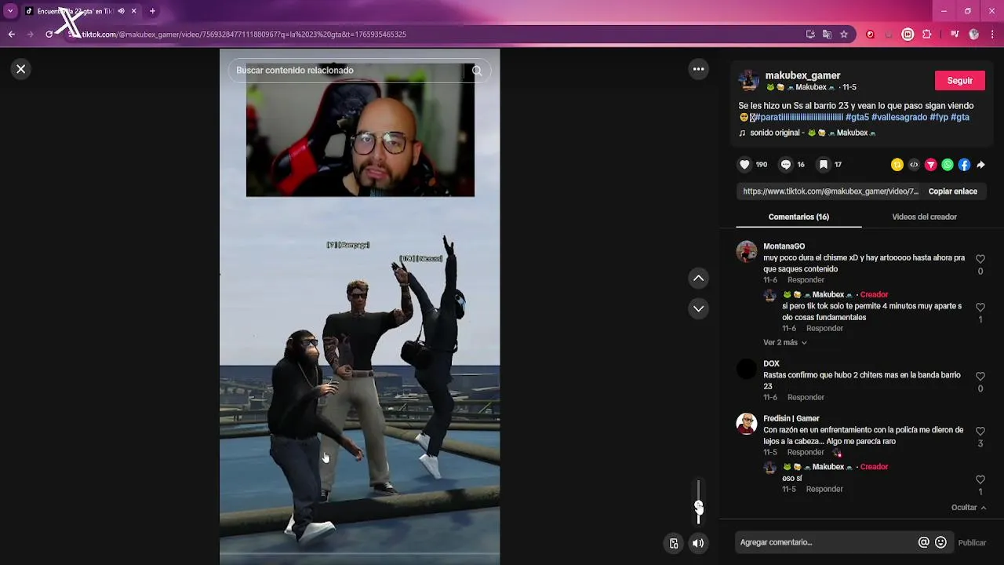
Task: Send to friends via red paper-plane icon
Action: coord(930,165)
